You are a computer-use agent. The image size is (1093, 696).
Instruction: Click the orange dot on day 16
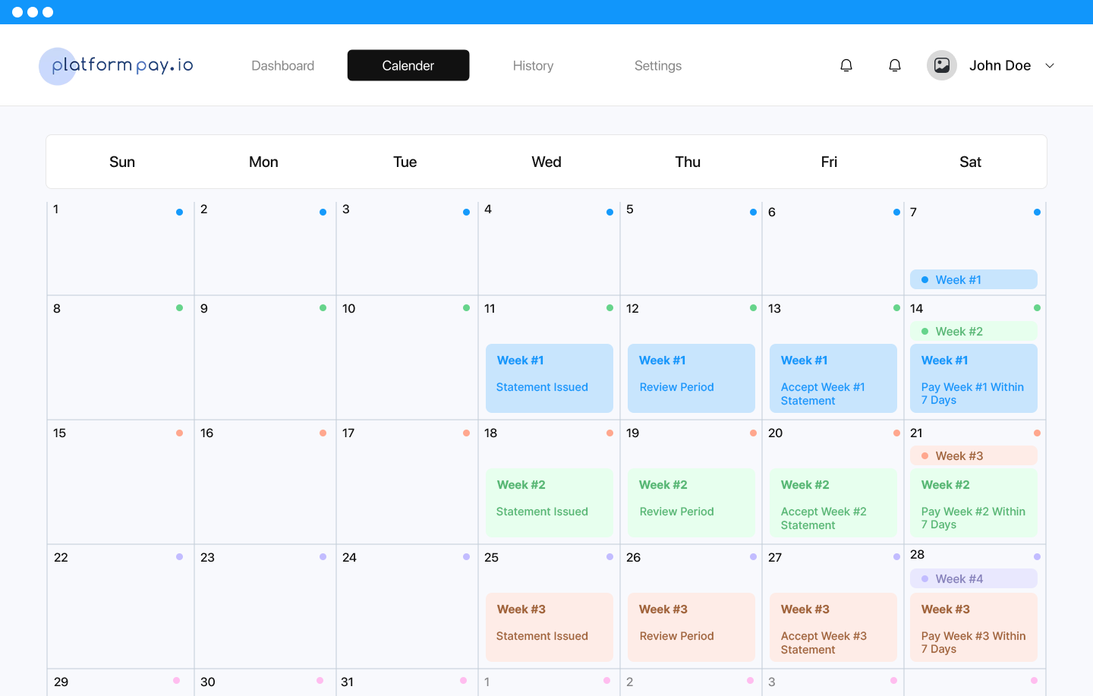[x=323, y=433]
